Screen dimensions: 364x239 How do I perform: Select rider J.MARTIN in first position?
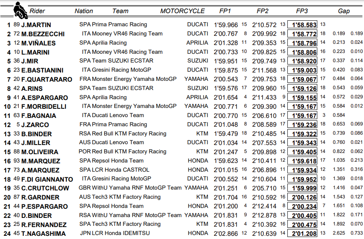[38, 25]
